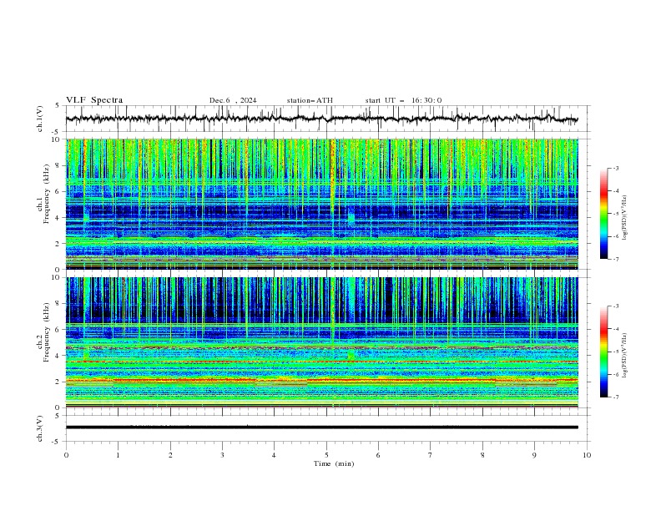Click time axis tick label 2
The height and width of the screenshot is (511, 661).
click(170, 455)
